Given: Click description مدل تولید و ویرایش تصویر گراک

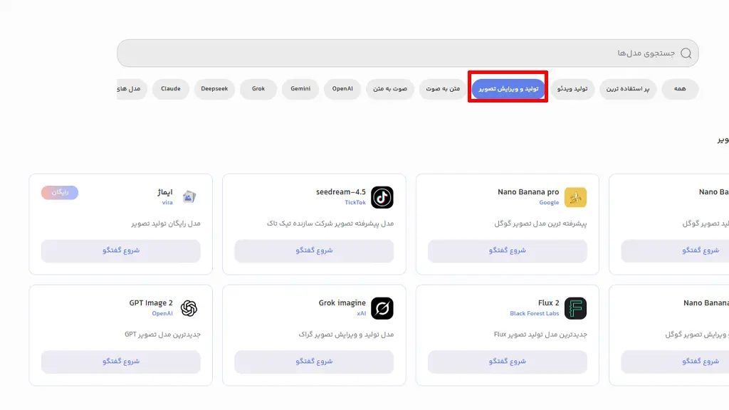Looking at the screenshot, I should tap(346, 335).
